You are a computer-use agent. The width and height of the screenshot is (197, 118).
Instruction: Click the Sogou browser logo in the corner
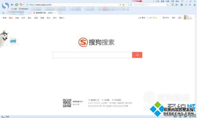[x=6, y=6]
